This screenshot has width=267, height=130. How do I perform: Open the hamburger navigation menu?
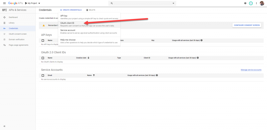4,3
